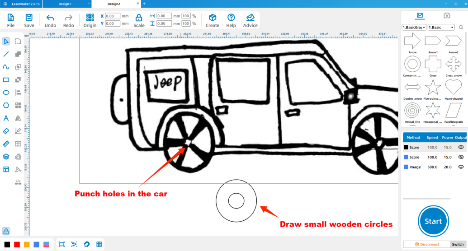Select the polygon drawing tool
This screenshot has width=468, height=251.
pyautogui.click(x=6, y=106)
